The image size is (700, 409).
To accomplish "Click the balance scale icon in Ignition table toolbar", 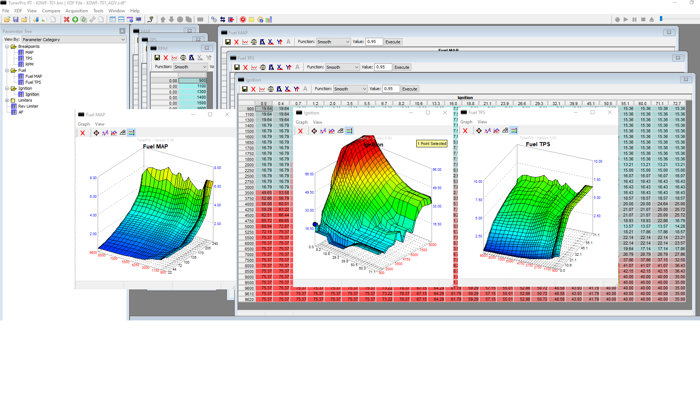I will pyautogui.click(x=271, y=89).
